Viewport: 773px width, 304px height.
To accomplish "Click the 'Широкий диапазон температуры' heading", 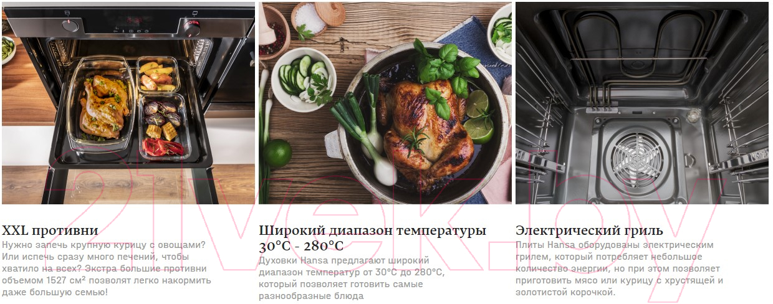I will click(372, 231).
